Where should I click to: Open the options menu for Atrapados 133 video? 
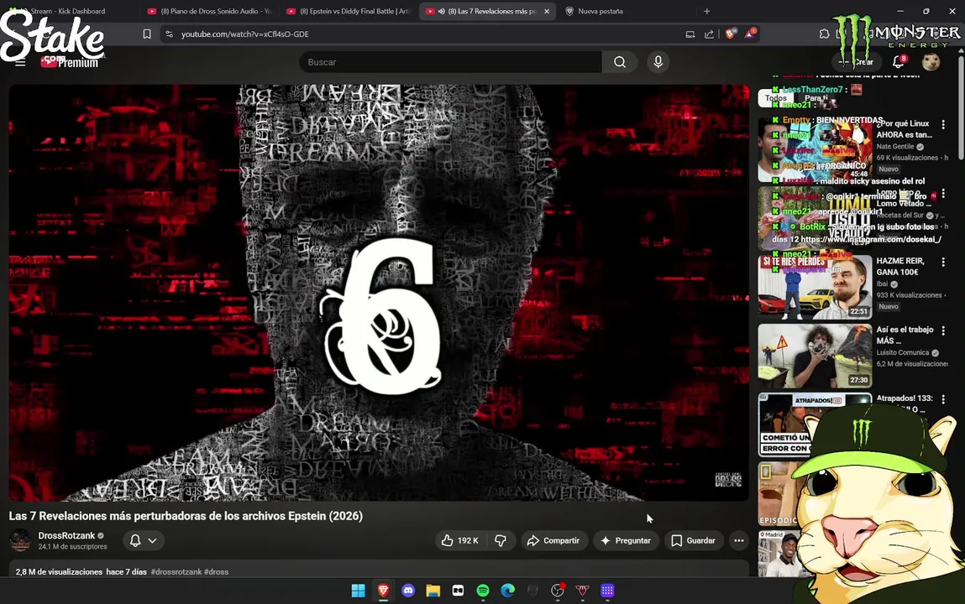(x=943, y=399)
